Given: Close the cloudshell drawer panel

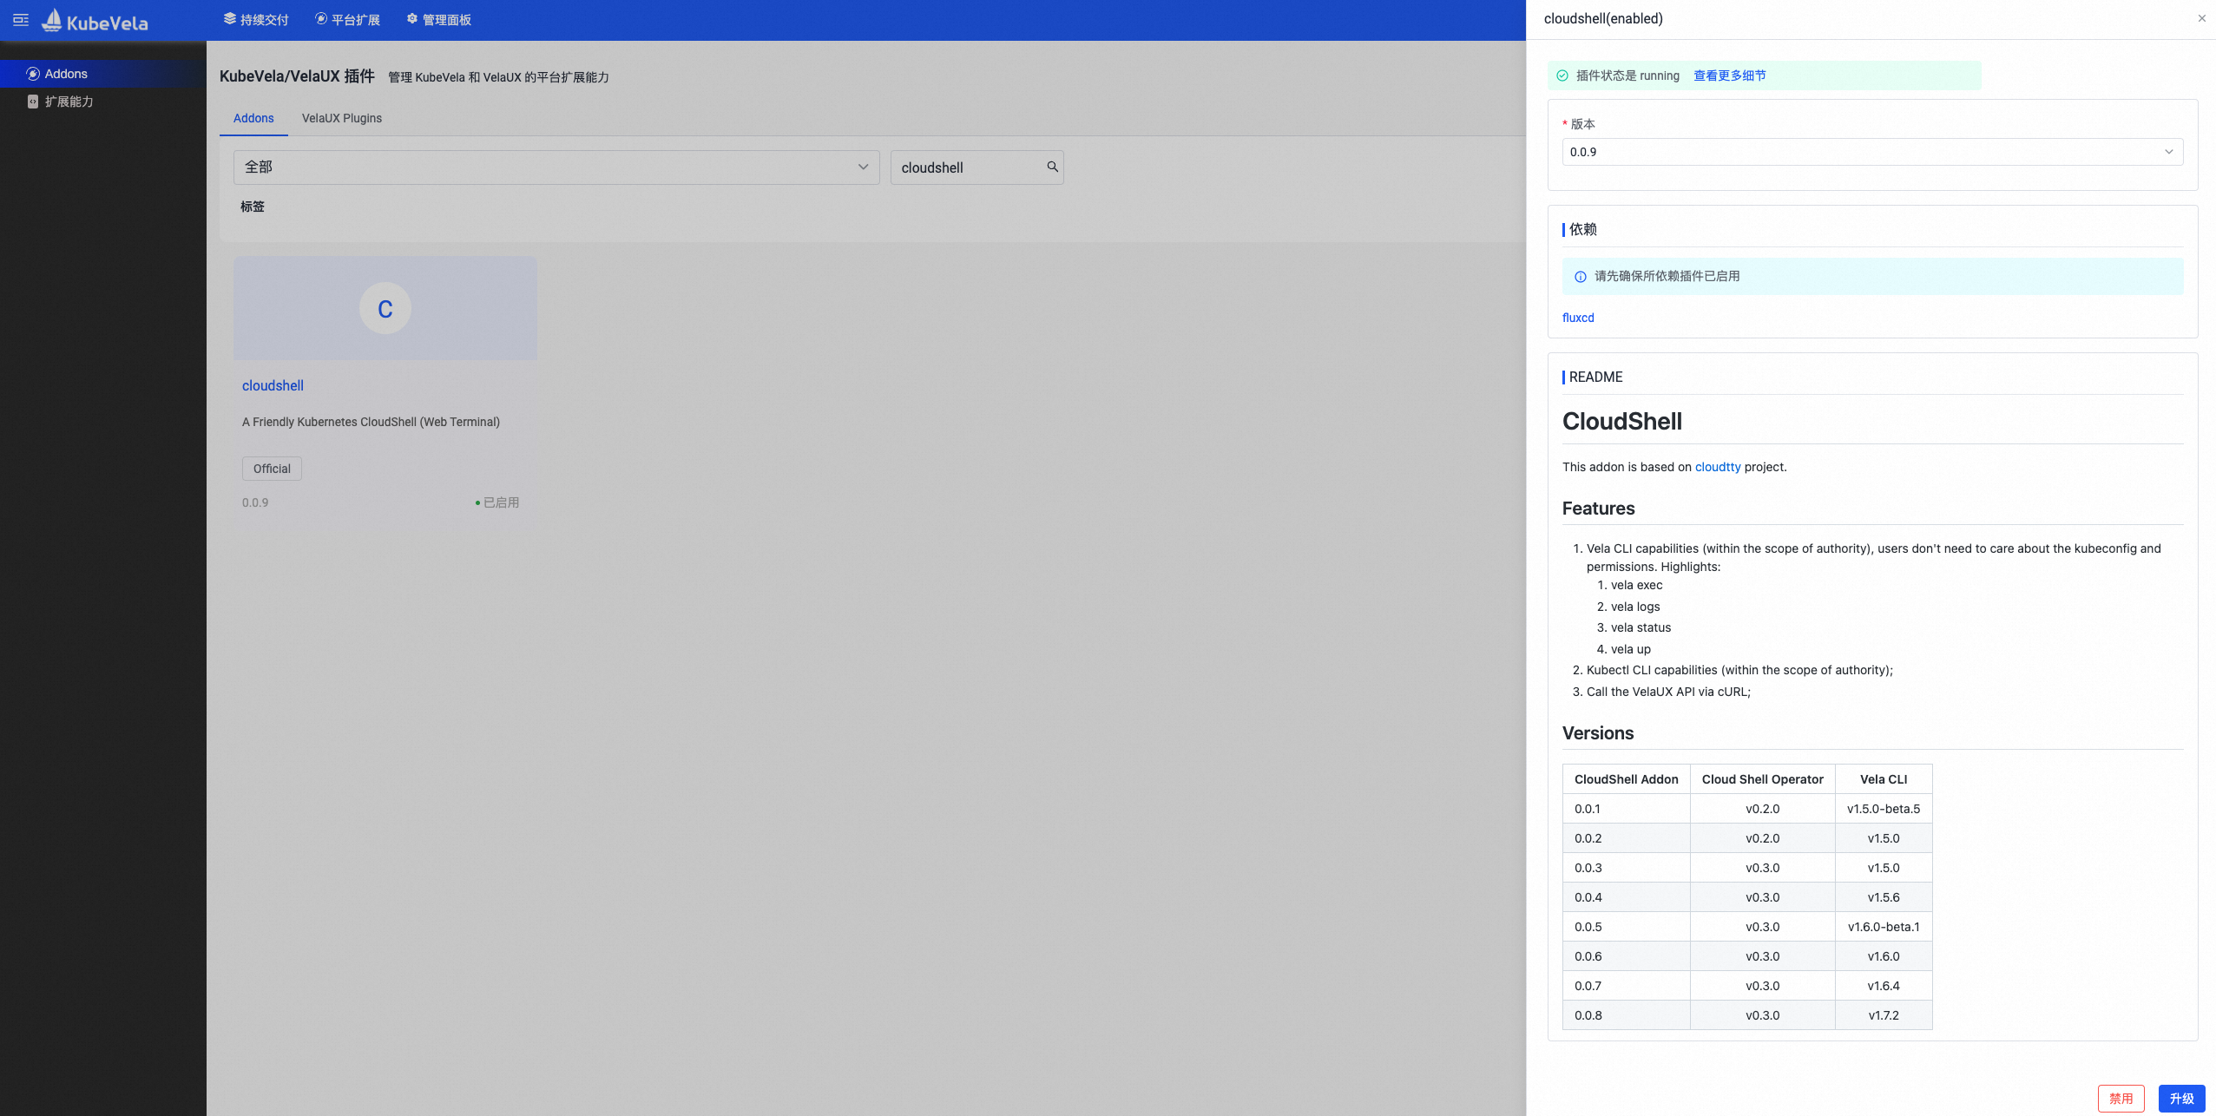Looking at the screenshot, I should point(2201,18).
